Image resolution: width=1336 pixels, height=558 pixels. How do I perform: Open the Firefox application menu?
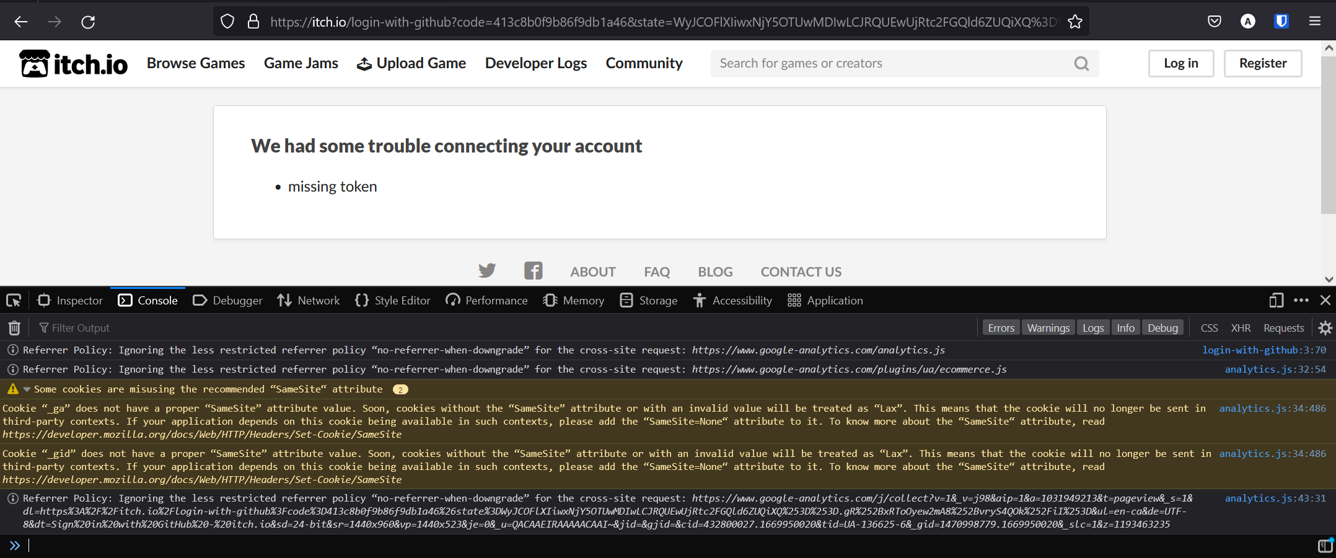coord(1314,20)
